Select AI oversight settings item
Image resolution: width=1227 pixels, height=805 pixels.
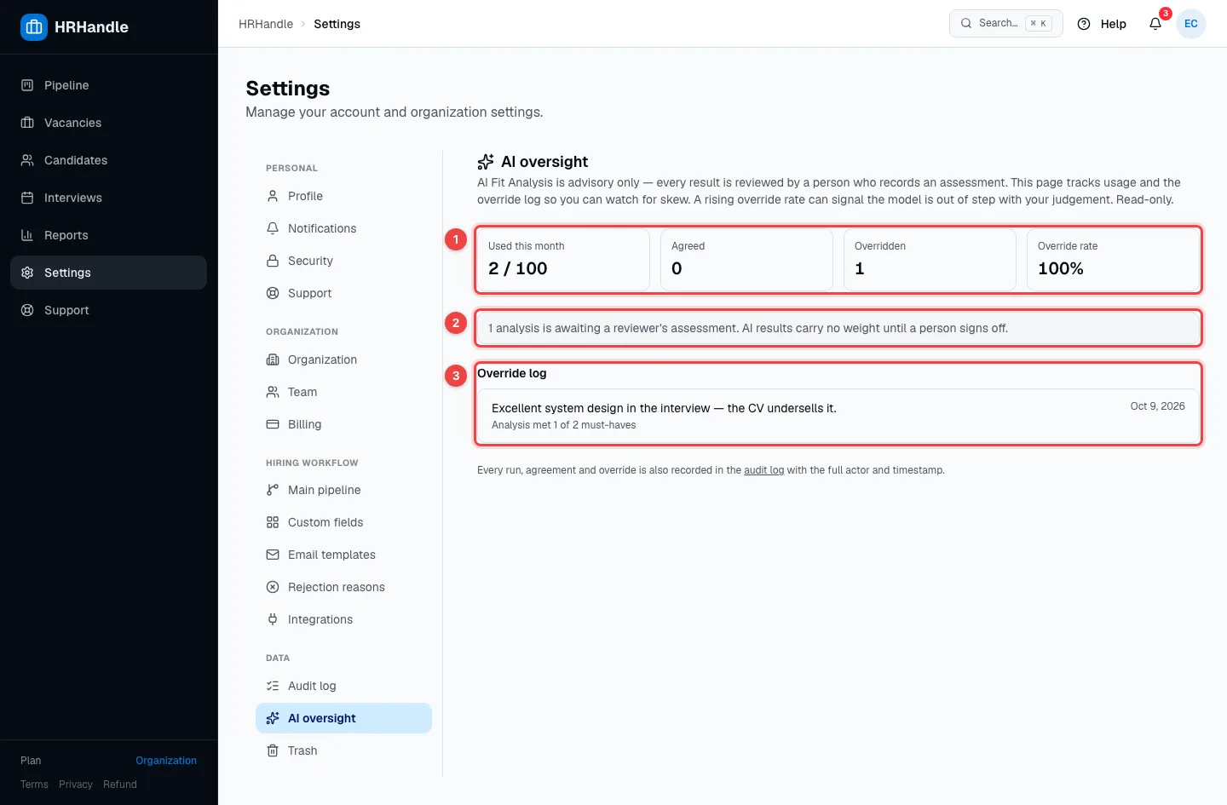tap(343, 718)
